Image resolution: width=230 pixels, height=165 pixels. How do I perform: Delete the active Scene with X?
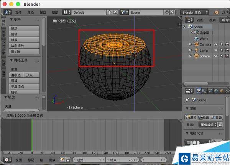(x=172, y=12)
